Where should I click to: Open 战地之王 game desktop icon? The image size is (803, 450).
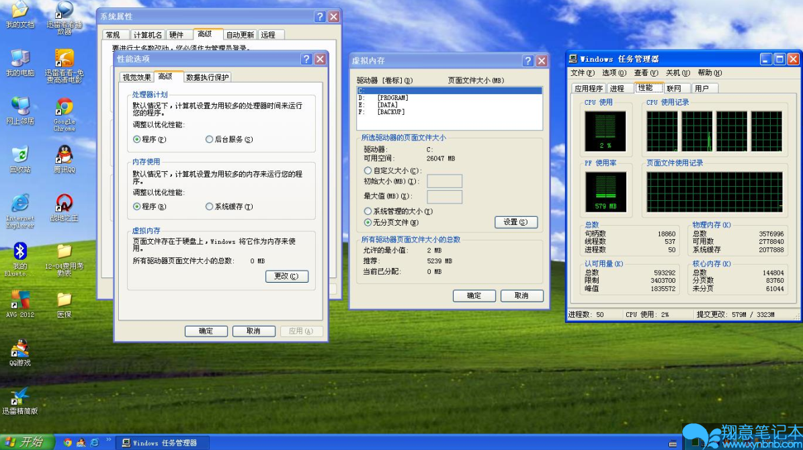pos(64,208)
